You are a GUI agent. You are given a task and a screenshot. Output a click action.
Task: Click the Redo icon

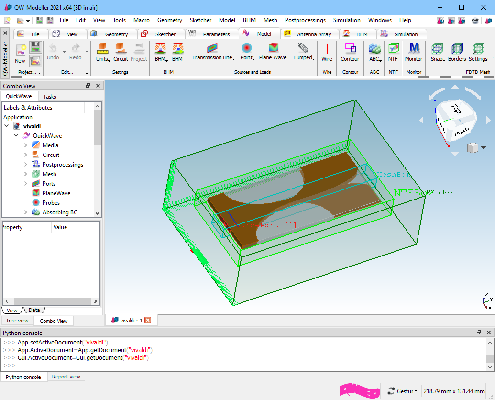75,52
